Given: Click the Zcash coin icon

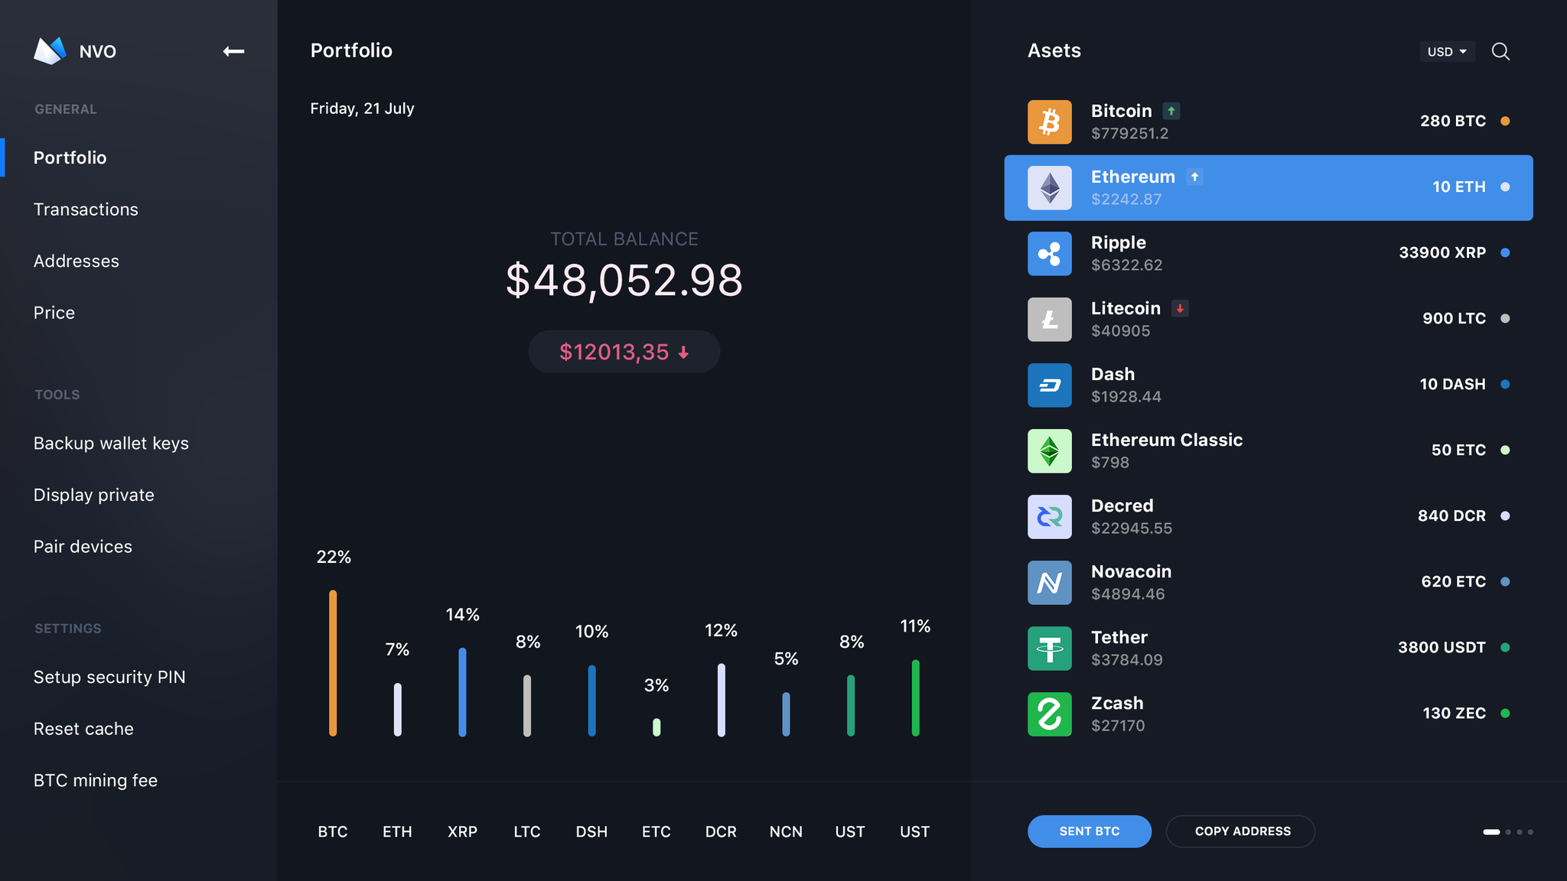Looking at the screenshot, I should pyautogui.click(x=1050, y=714).
